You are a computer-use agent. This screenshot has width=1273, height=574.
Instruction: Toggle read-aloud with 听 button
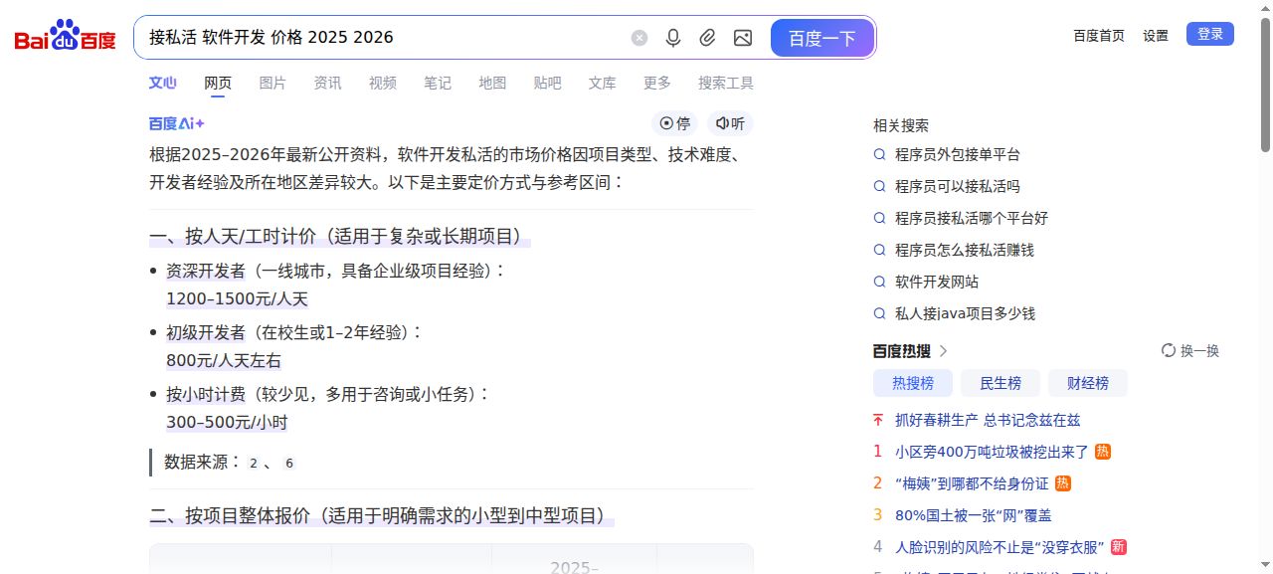[x=730, y=123]
